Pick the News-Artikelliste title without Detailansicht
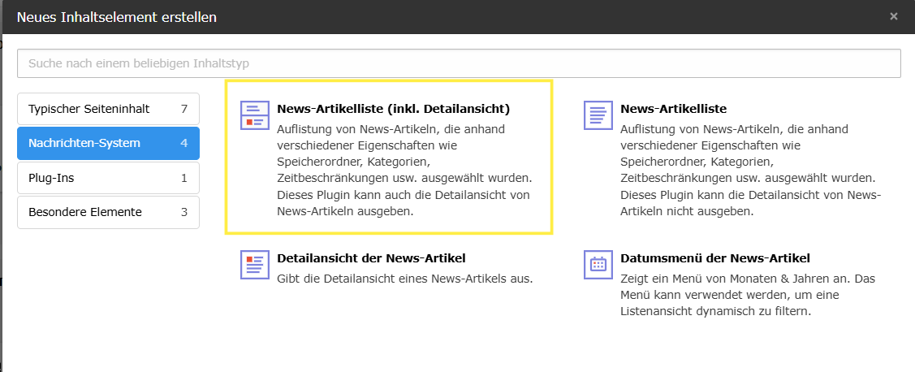915x372 pixels. 673,109
